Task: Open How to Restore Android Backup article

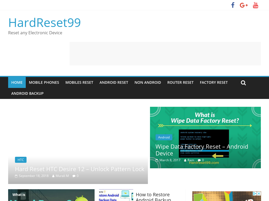Action: pos(153,197)
